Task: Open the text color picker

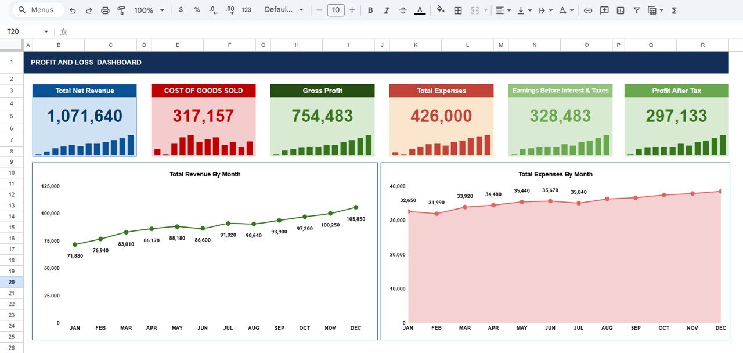Action: [419, 10]
